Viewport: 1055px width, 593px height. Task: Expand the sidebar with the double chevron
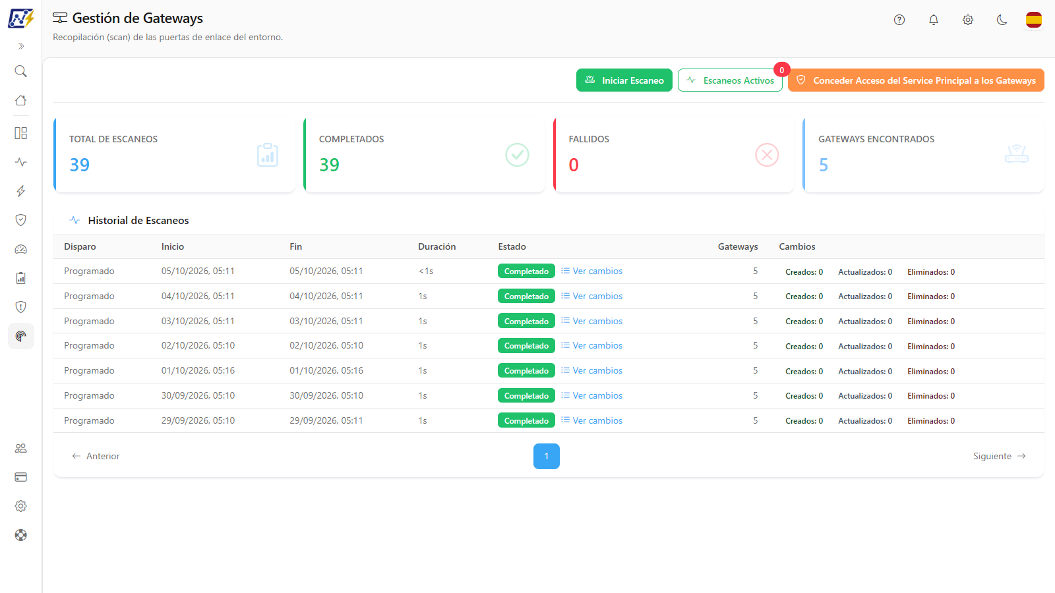(21, 46)
